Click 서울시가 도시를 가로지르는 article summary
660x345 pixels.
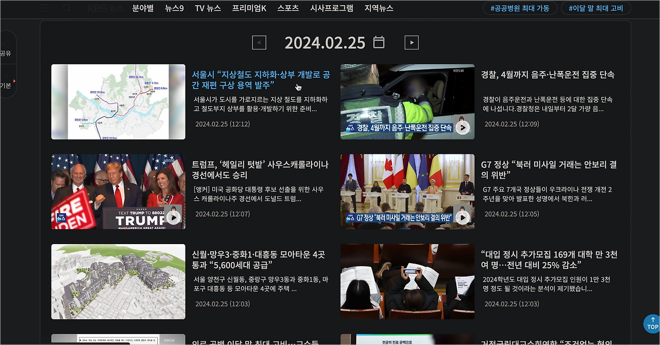(x=261, y=104)
